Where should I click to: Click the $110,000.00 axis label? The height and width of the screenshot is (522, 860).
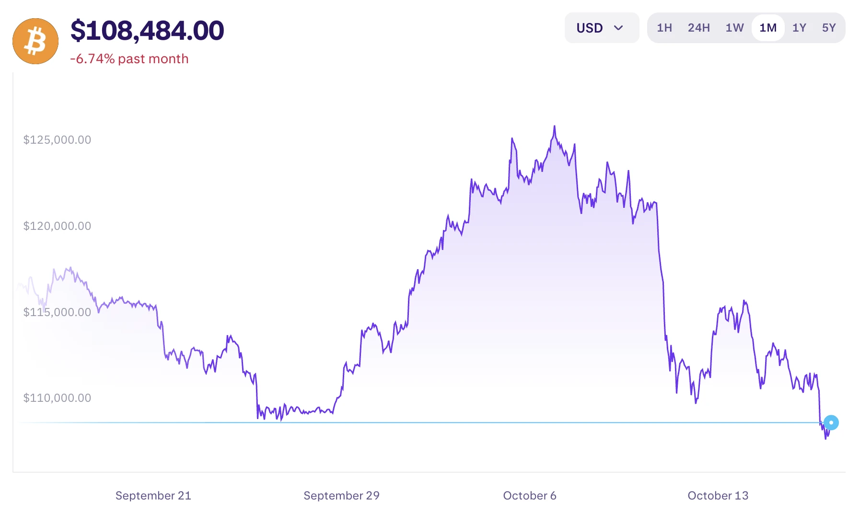(x=57, y=398)
